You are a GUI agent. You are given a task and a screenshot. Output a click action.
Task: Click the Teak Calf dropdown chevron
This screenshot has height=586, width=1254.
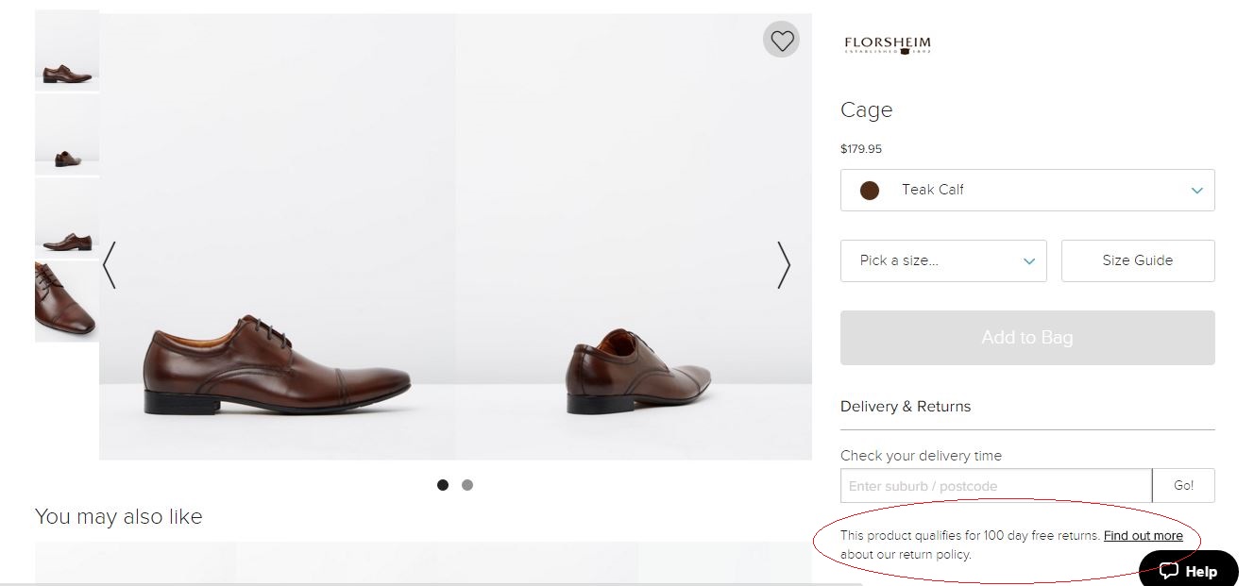(1196, 191)
